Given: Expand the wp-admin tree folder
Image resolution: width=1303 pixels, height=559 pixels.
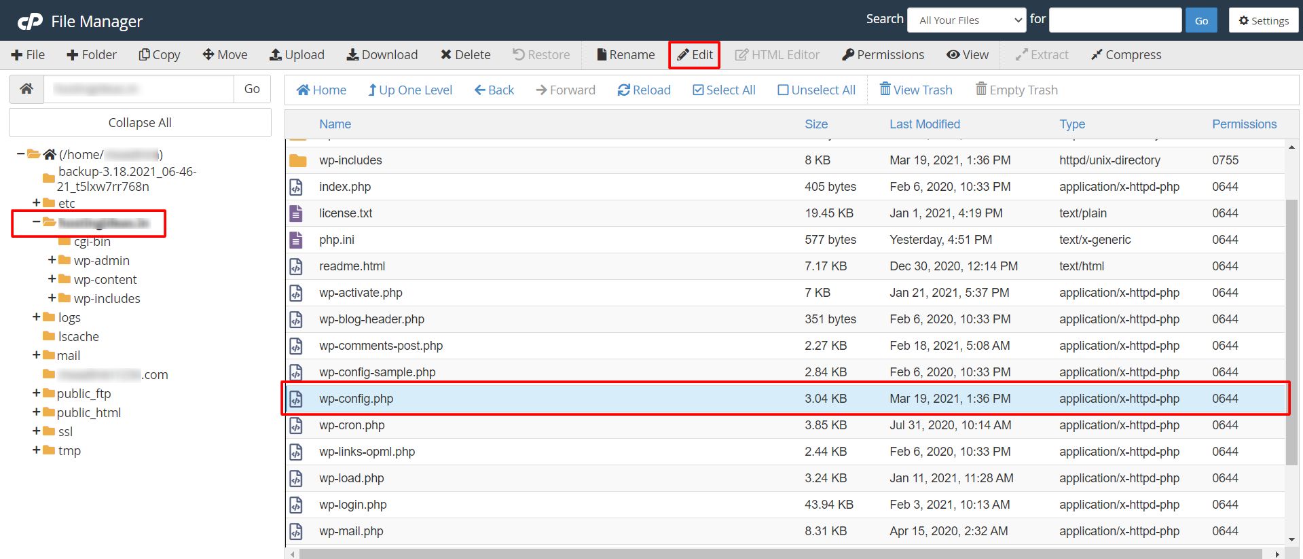Looking at the screenshot, I should pos(52,259).
